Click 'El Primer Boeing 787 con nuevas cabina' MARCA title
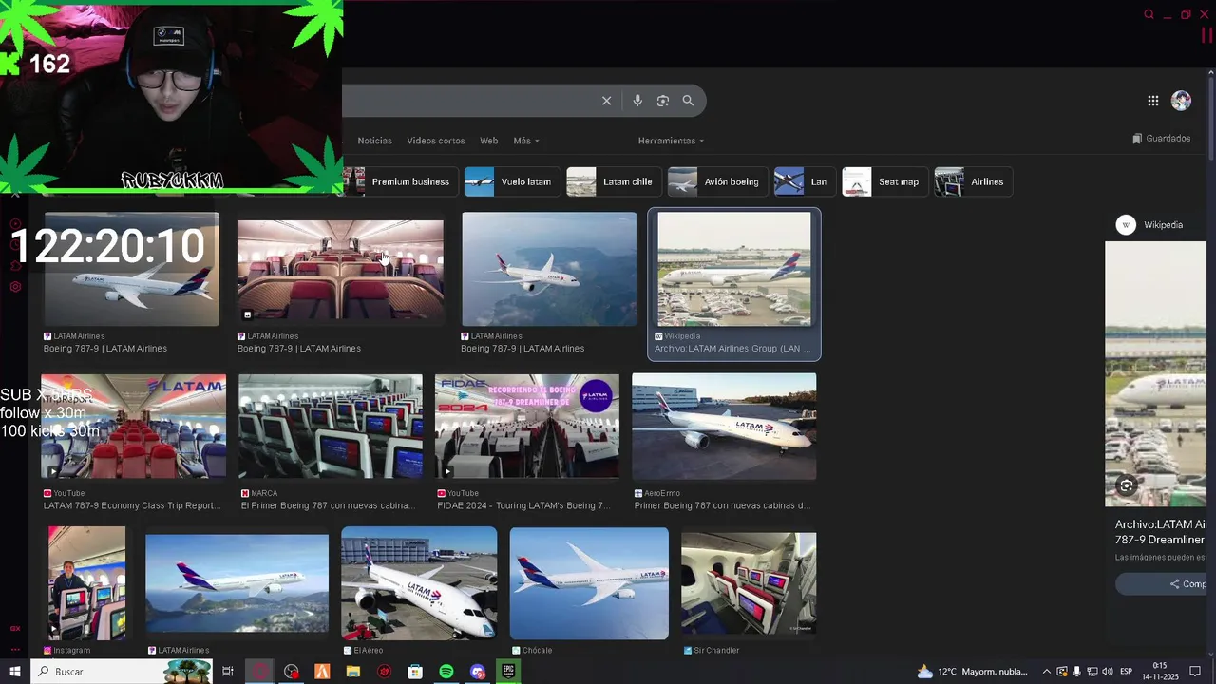This screenshot has width=1216, height=684. (x=328, y=505)
